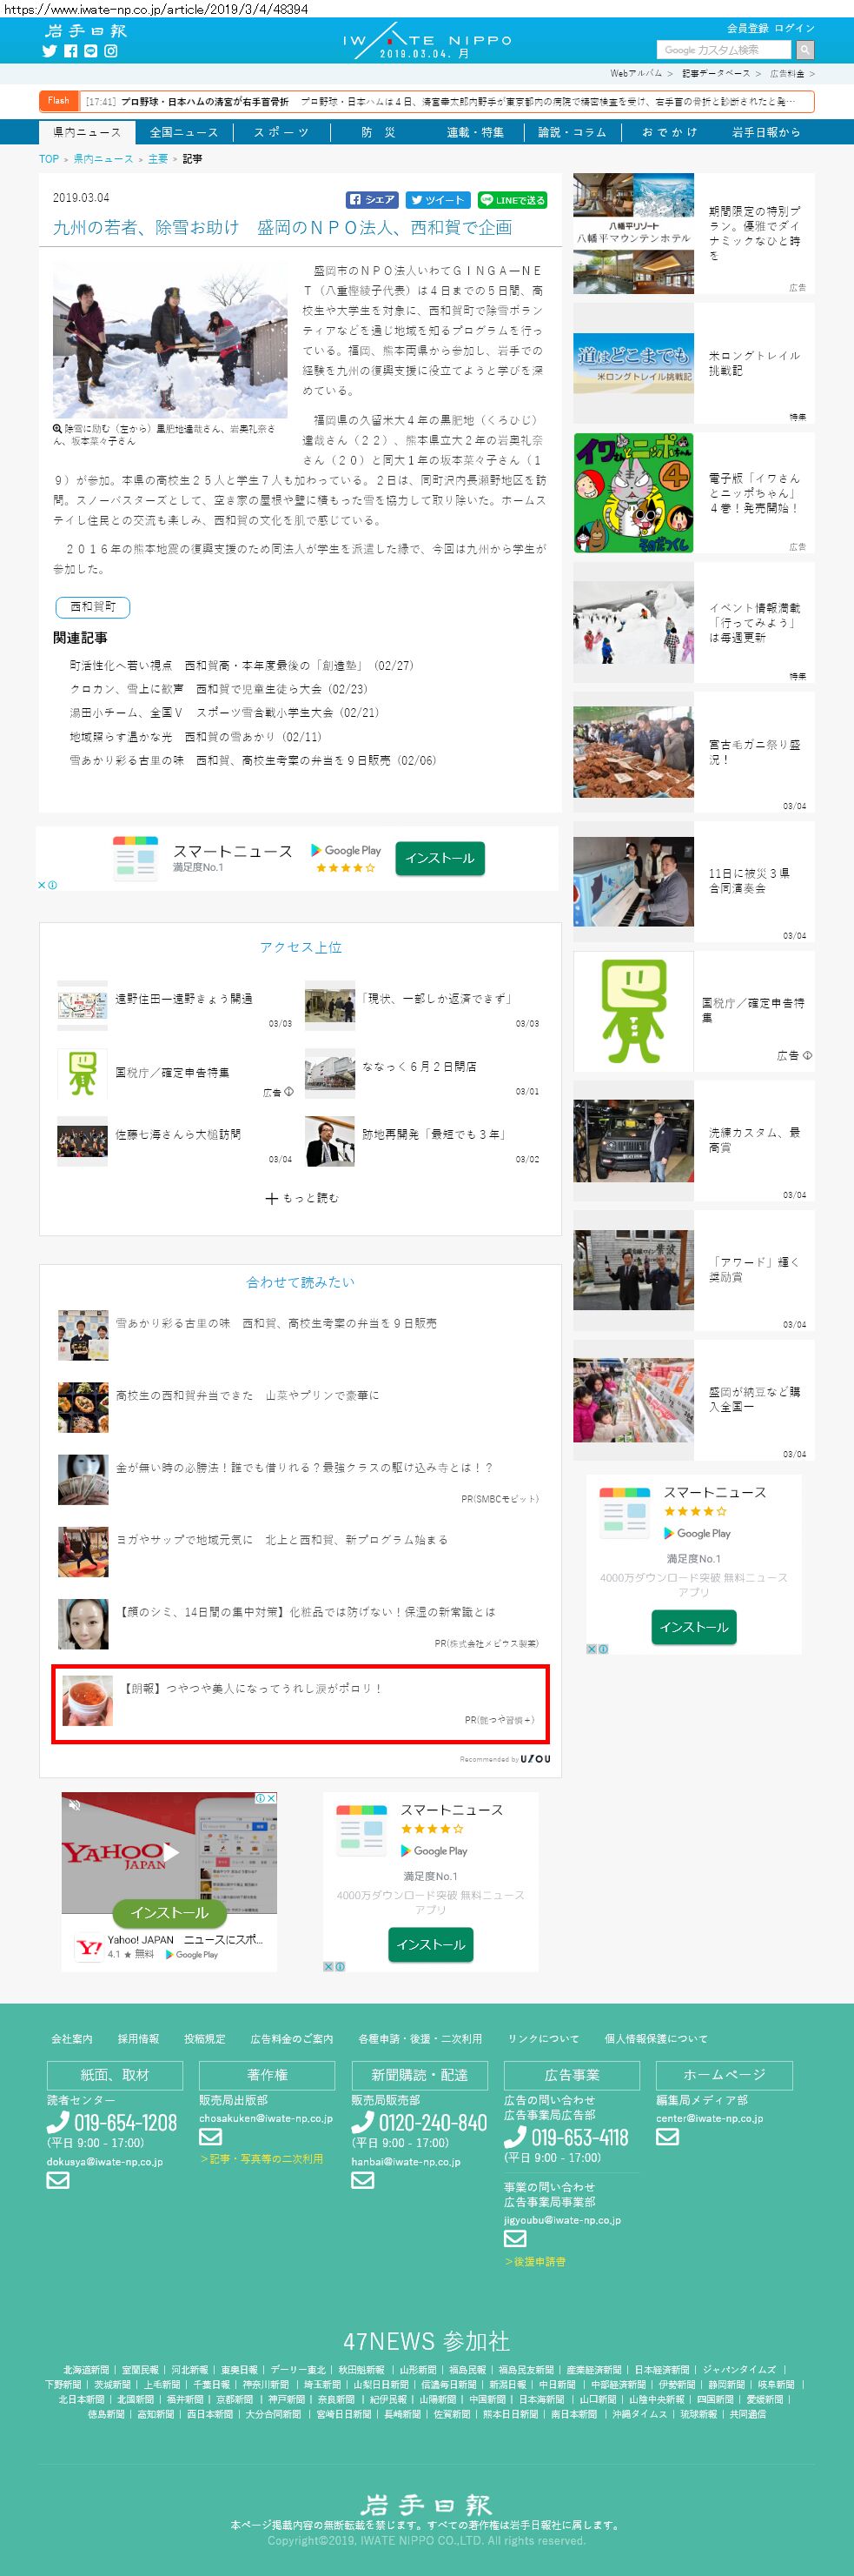Click magnifier icon in photo caption

pos(57,428)
